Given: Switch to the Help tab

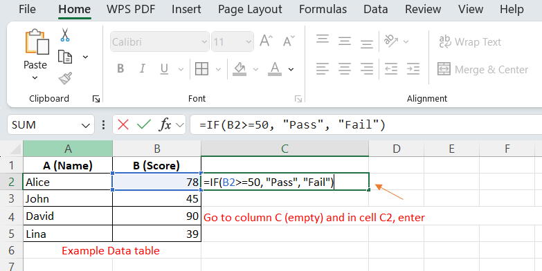Looking at the screenshot, I should (512, 9).
